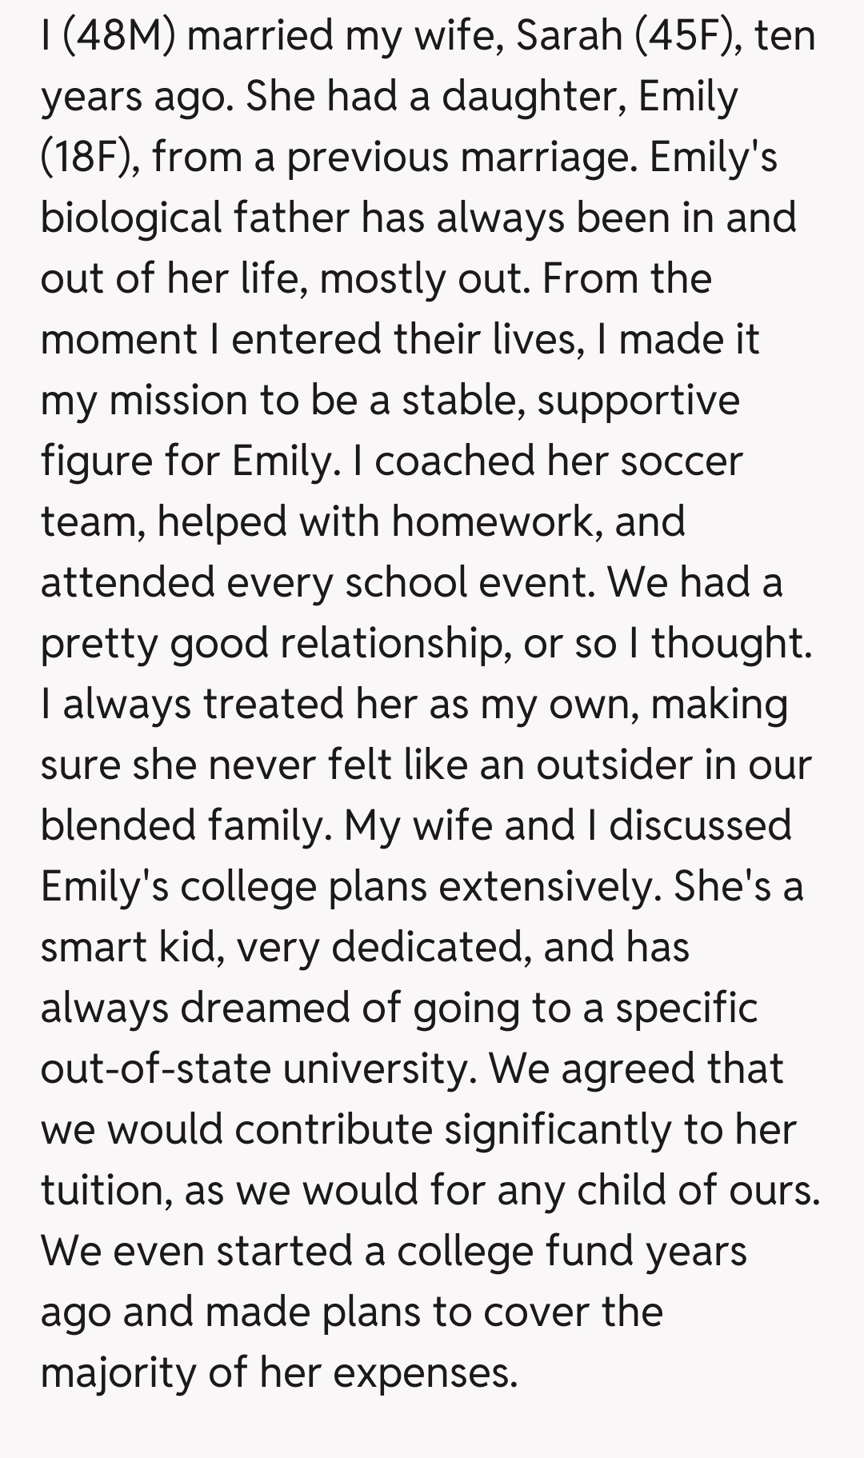This screenshot has height=1458, width=864.
Task: Click the word "mission"
Action: tap(178, 400)
